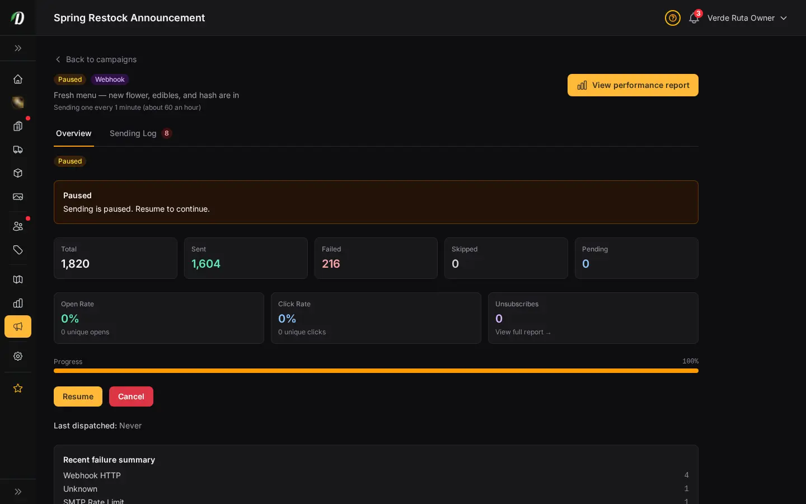This screenshot has height=504, width=806.
Task: Switch to the Sending Log tab
Action: [140, 133]
